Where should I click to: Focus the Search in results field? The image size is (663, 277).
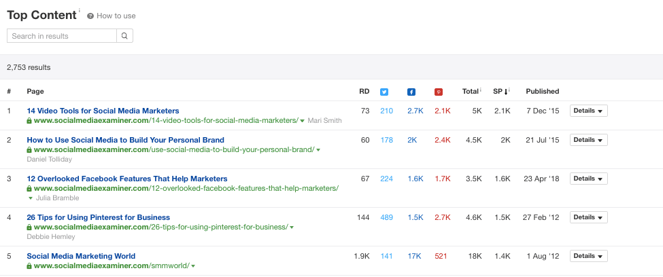(61, 36)
